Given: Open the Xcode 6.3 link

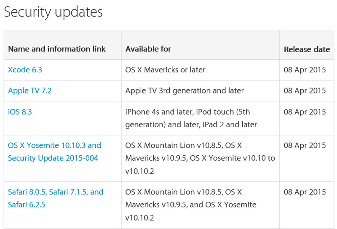Looking at the screenshot, I should pyautogui.click(x=25, y=70).
